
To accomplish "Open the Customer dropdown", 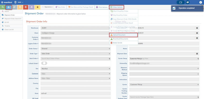I will point(75,74).
